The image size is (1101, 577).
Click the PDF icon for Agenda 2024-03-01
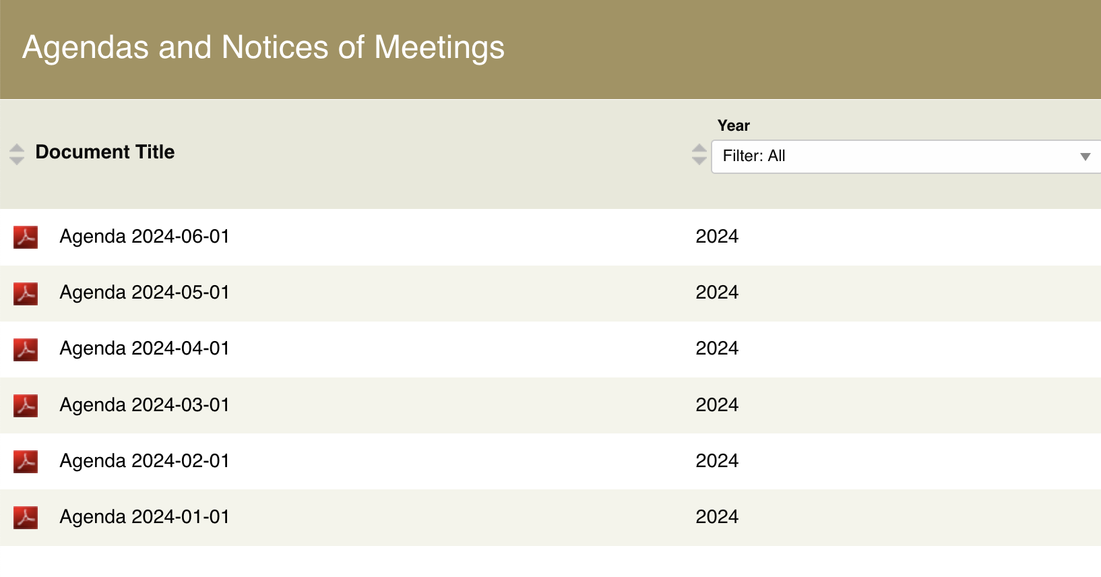point(26,406)
